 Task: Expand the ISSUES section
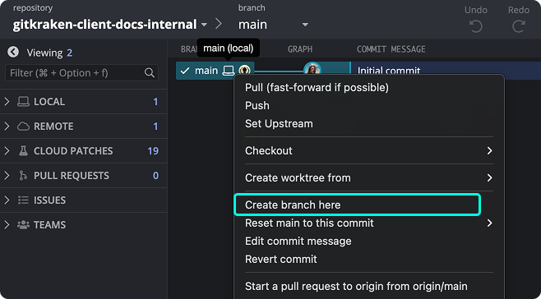(7, 200)
